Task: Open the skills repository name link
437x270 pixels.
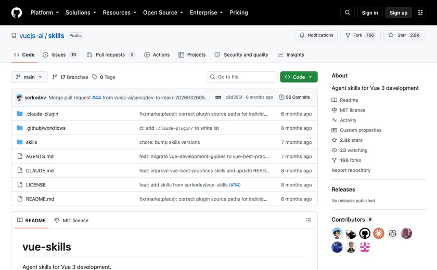Action: [x=56, y=36]
